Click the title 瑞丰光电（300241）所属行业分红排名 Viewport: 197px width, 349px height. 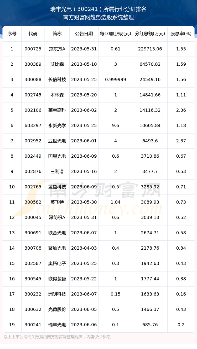pyautogui.click(x=98, y=9)
